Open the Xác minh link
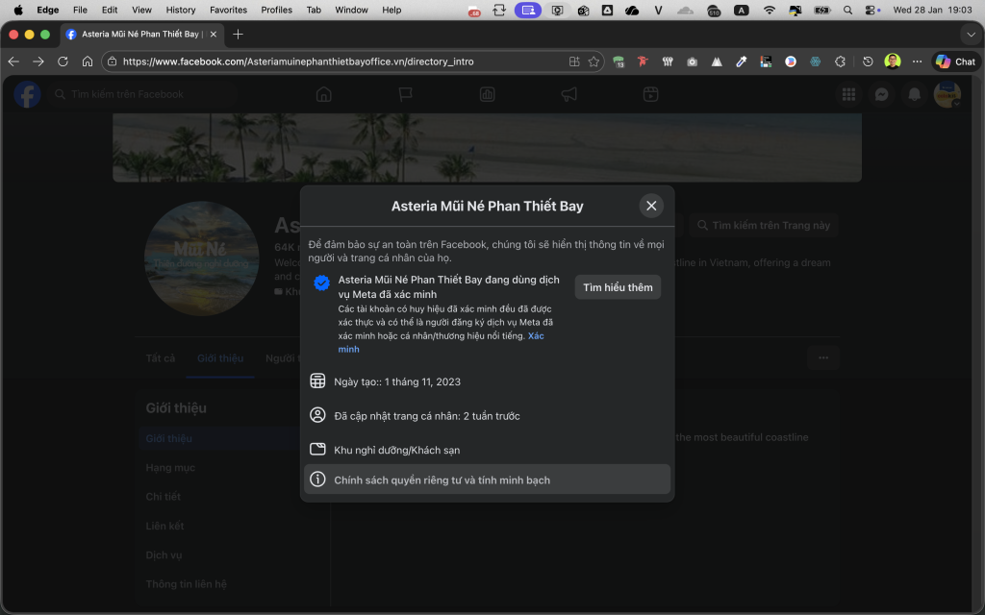 (536, 336)
